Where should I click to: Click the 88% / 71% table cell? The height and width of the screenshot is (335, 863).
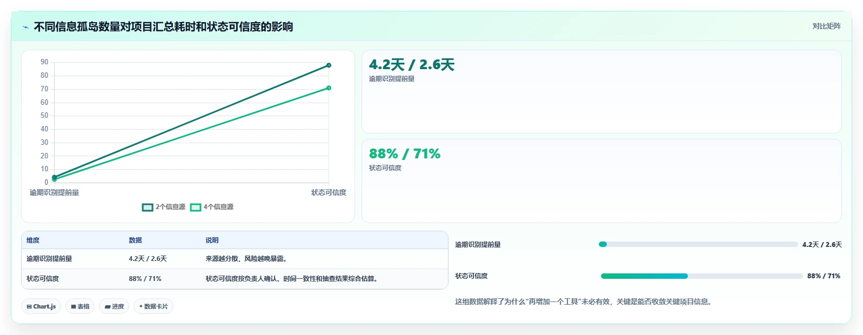click(x=145, y=279)
